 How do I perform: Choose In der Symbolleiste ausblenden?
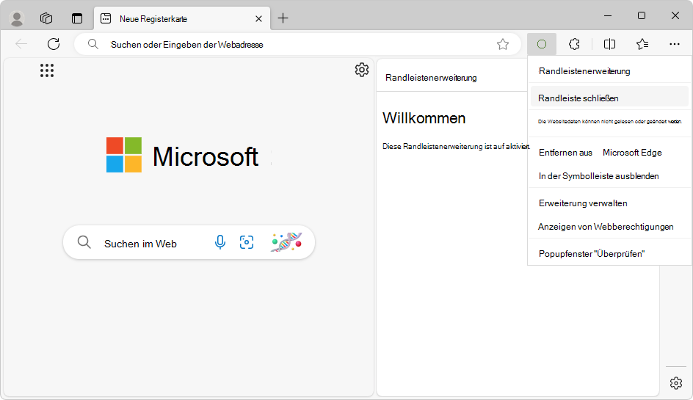point(609,176)
